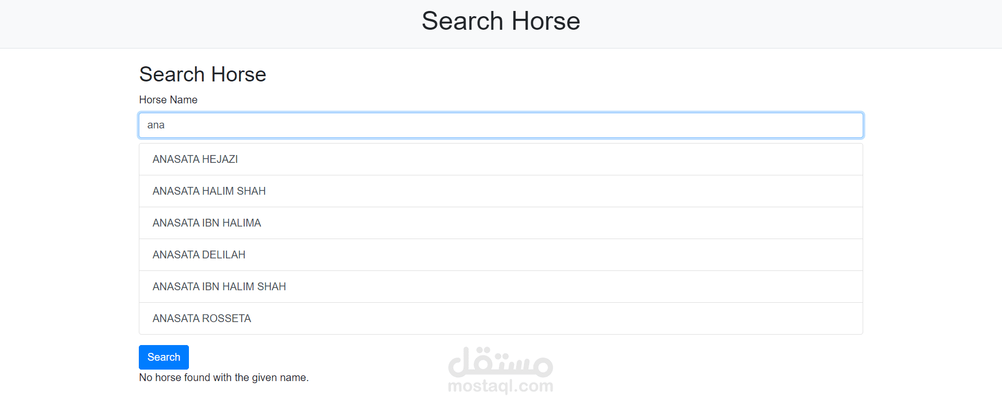The height and width of the screenshot is (403, 1002).
Task: Select the ANASATA HEJAZI suggestion
Action: coord(195,159)
